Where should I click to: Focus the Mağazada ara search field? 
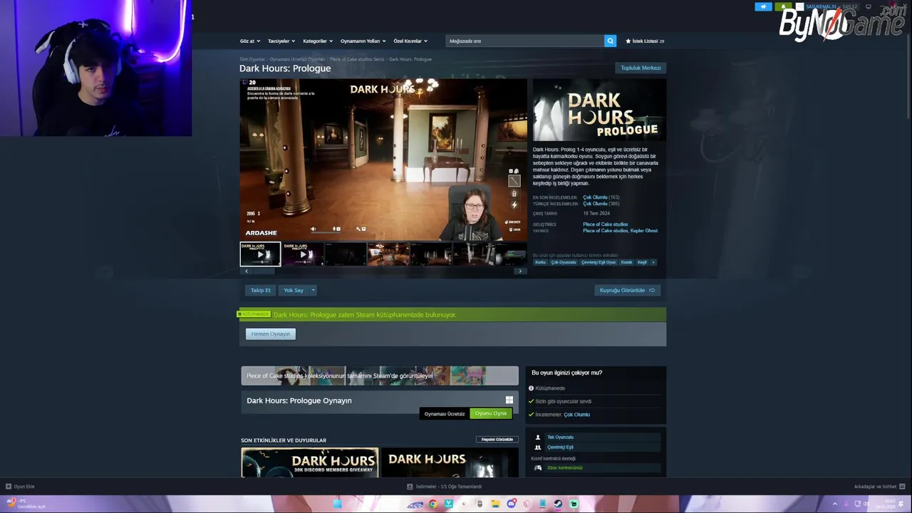[x=525, y=41]
